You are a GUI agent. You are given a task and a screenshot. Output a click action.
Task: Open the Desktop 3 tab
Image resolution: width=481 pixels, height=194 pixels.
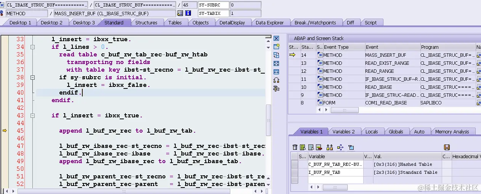[84, 22]
